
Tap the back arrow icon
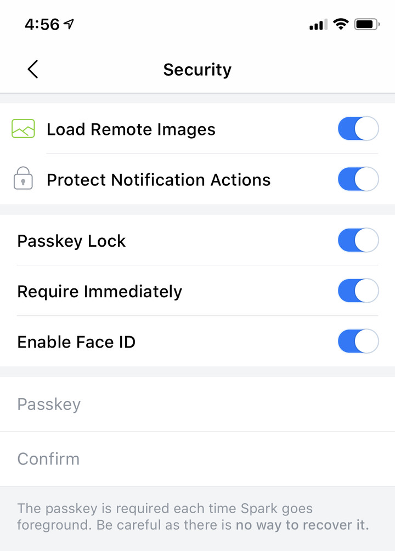pos(33,70)
